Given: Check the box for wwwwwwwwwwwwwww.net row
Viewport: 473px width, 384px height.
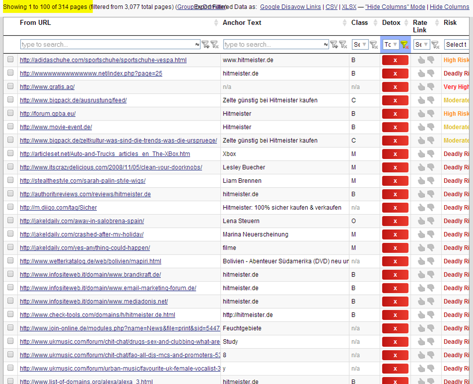Looking at the screenshot, I should tap(10, 73).
